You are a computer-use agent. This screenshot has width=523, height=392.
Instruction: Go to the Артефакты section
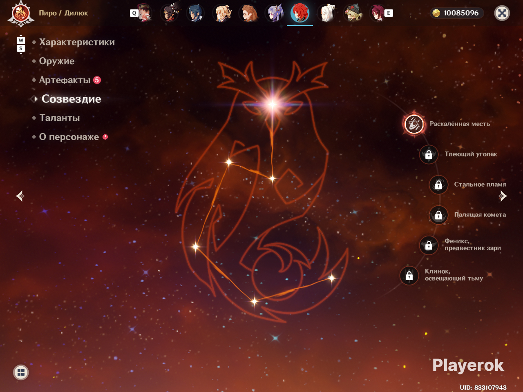point(65,80)
